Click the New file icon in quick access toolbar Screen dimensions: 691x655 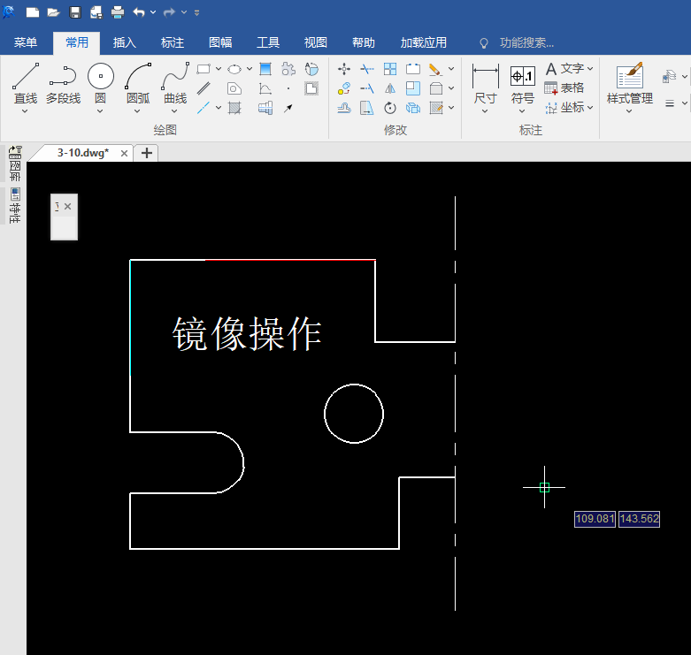coord(33,12)
